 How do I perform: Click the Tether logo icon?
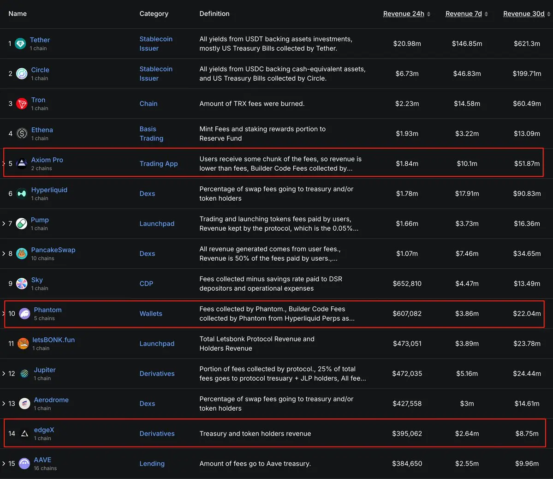click(x=20, y=43)
